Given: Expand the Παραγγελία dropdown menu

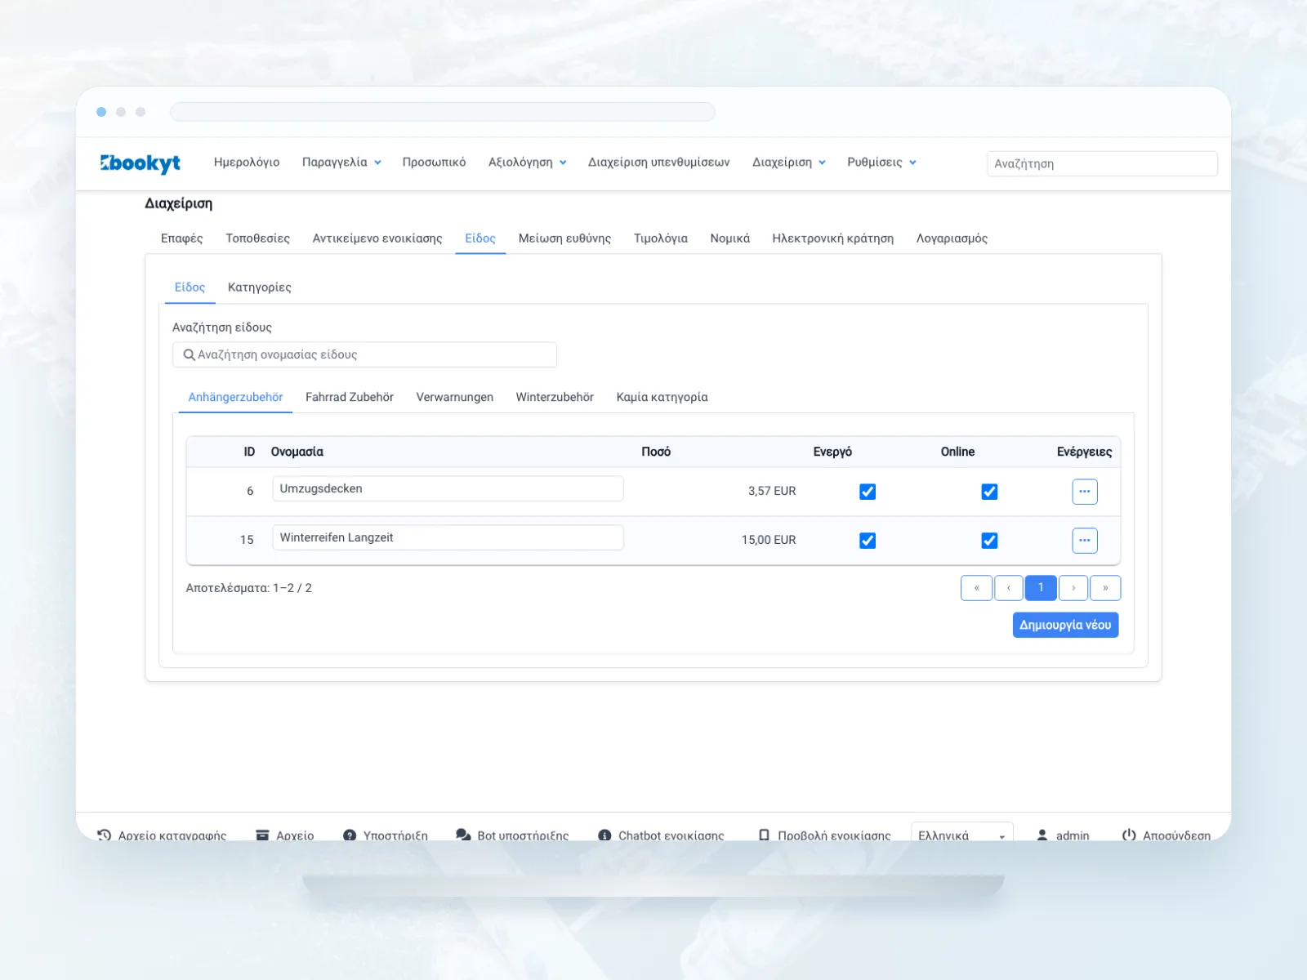Looking at the screenshot, I should [x=341, y=163].
